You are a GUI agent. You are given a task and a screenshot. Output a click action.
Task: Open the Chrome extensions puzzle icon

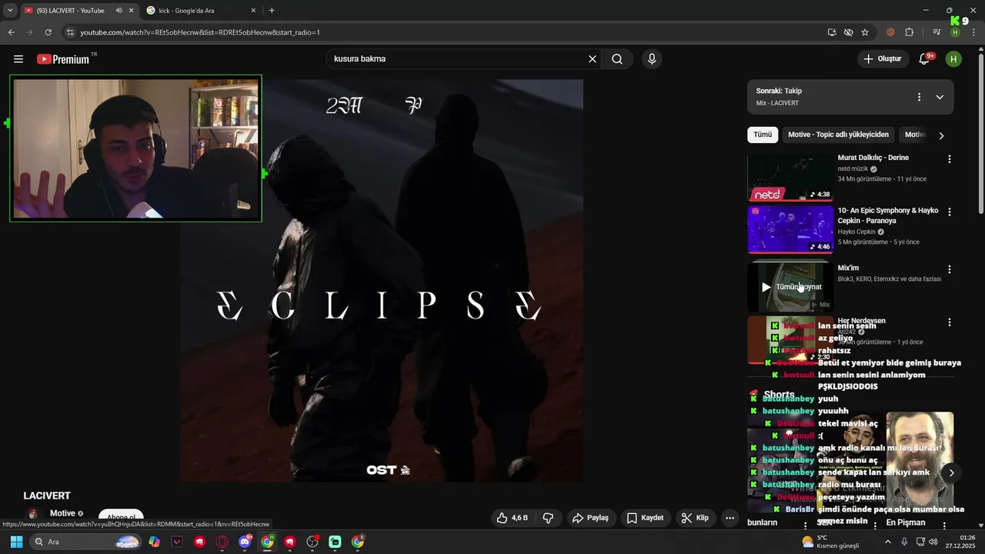[x=909, y=32]
